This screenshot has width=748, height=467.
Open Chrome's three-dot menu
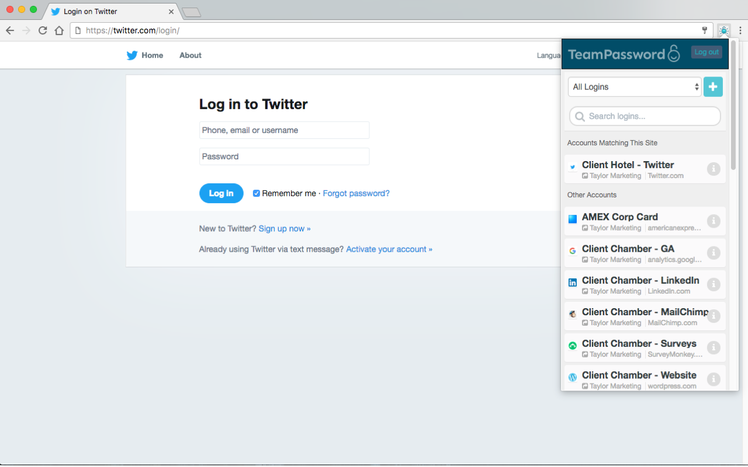pyautogui.click(x=740, y=30)
